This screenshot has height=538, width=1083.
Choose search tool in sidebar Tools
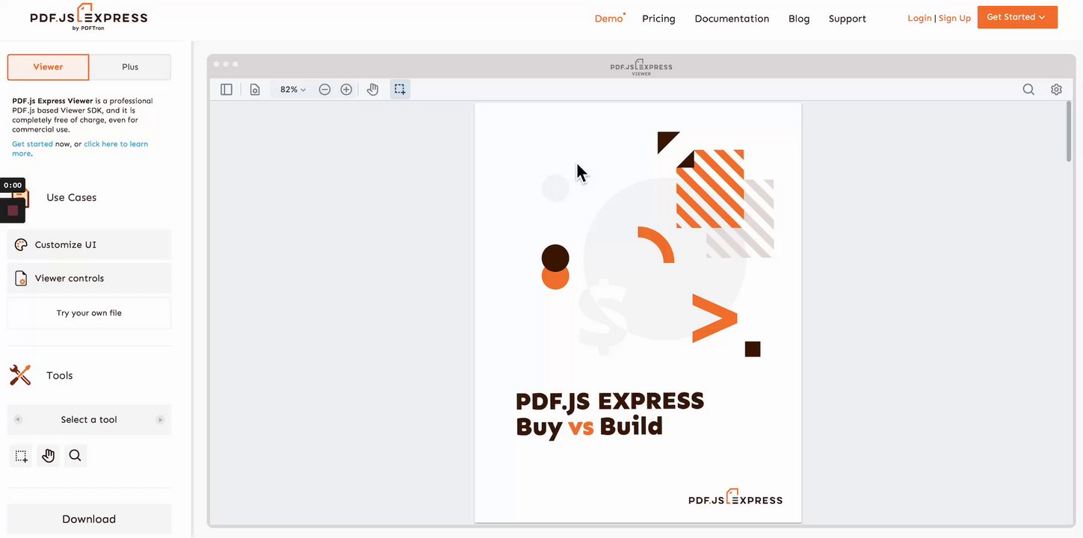75,456
